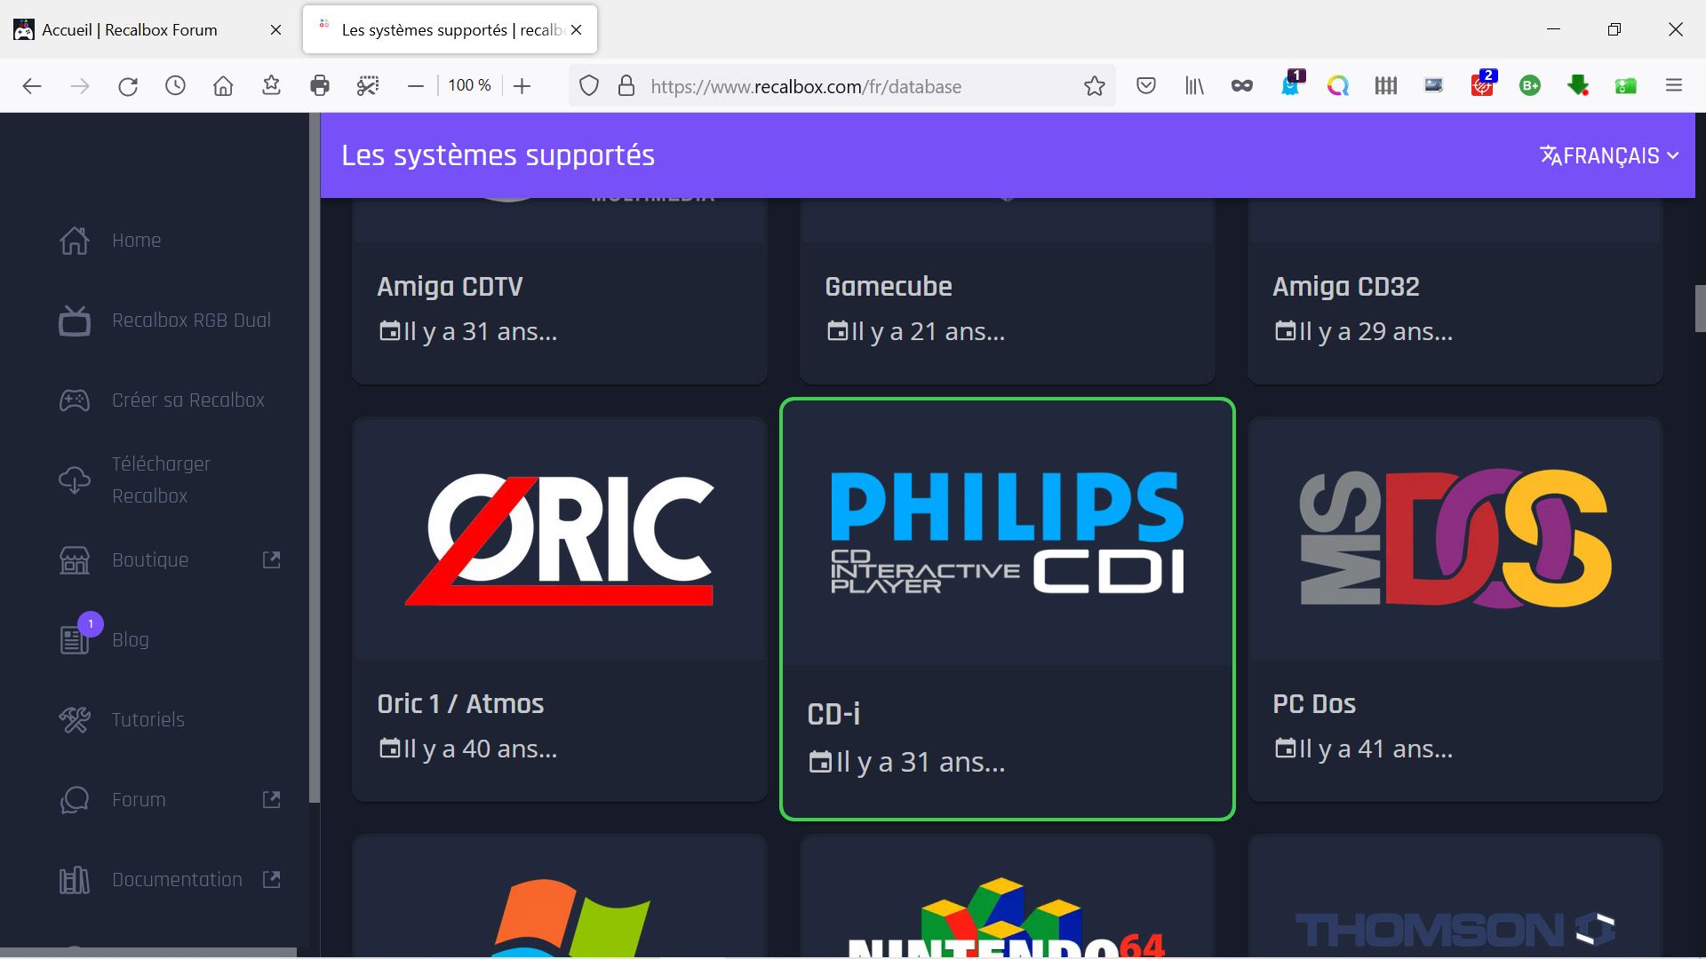The width and height of the screenshot is (1706, 959).
Task: Reset zoom at 100 % indicator
Action: 469,85
